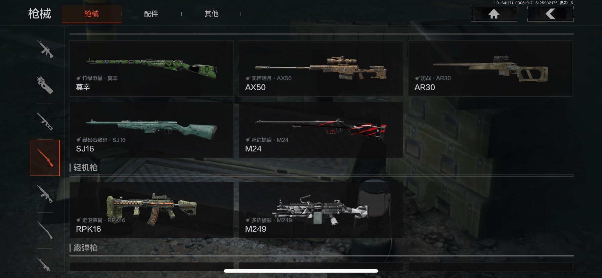The height and width of the screenshot is (278, 602).
Task: Select the SJ16 turquoise rifle card
Action: 152,130
